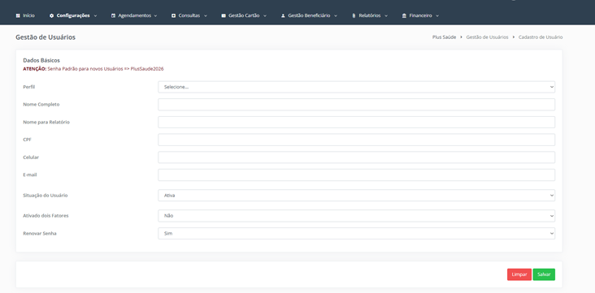Expand the Gestão Beneficiário chevron arrow
This screenshot has width=595, height=293.
coord(336,16)
